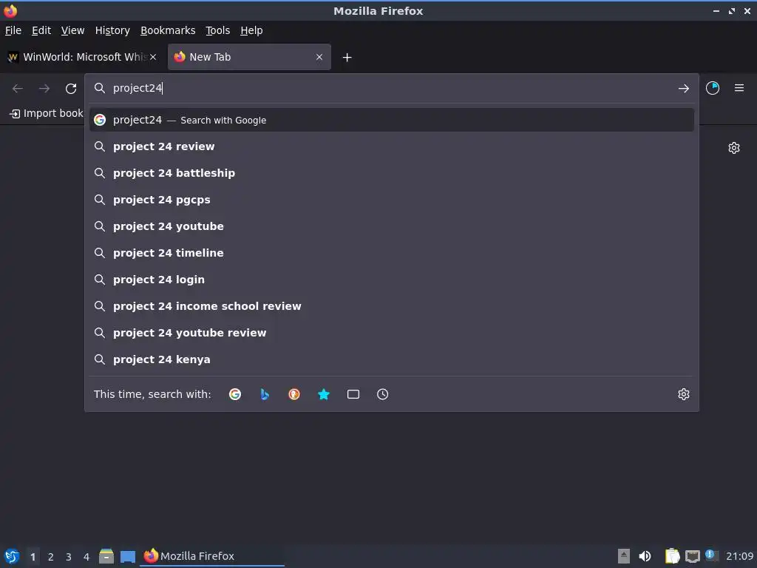Search open tabs using the tab icon
The width and height of the screenshot is (757, 568).
click(353, 394)
